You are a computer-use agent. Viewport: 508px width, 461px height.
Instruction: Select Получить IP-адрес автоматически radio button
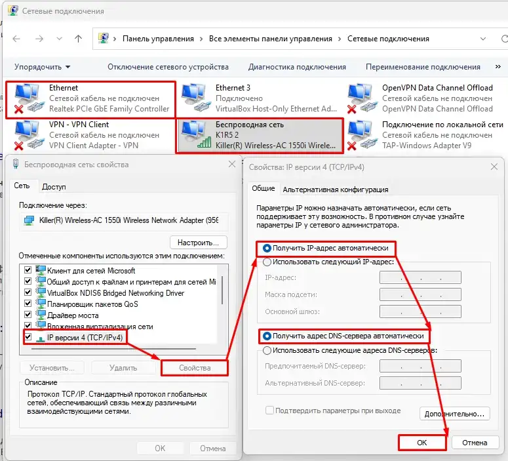tap(267, 249)
